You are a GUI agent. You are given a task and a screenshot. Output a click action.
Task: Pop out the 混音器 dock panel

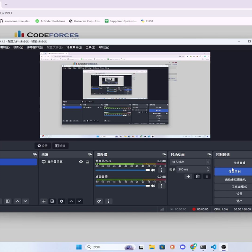pos(164,155)
